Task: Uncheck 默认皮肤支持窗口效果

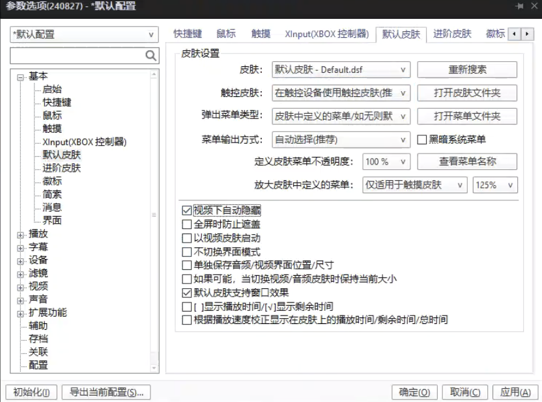Action: coord(187,293)
